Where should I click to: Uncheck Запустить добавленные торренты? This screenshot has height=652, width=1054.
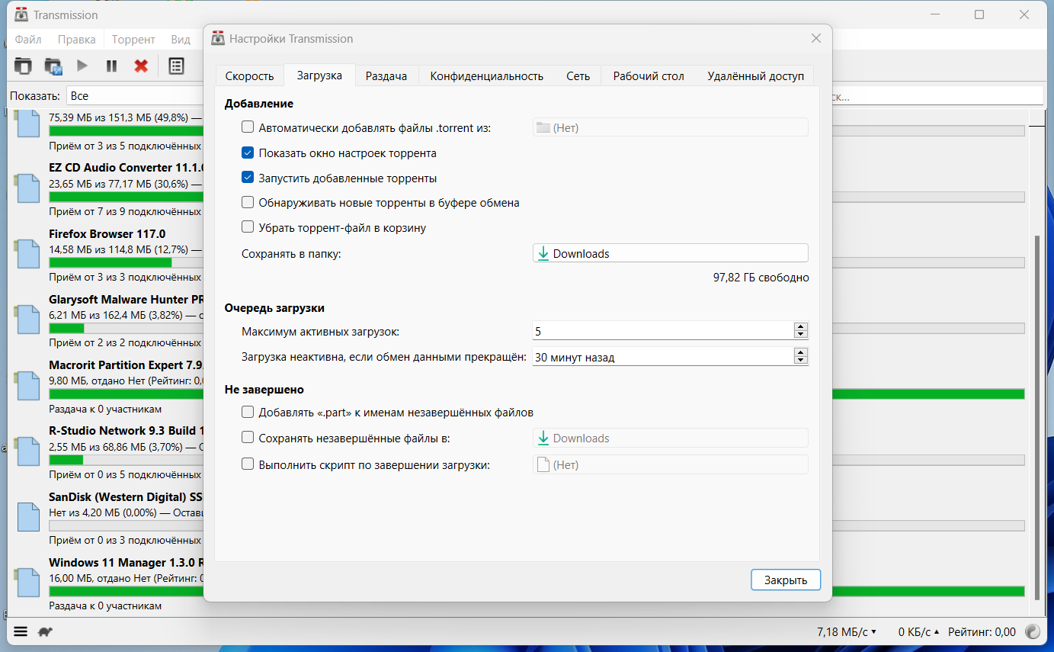[x=248, y=178]
